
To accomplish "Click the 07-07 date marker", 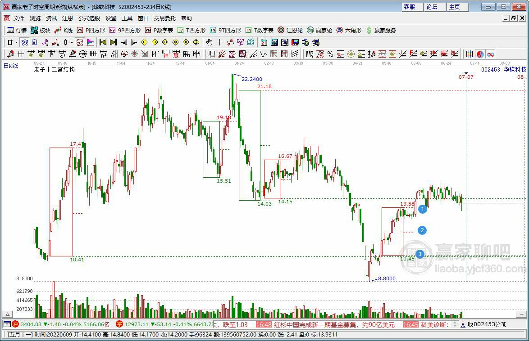I will point(466,77).
